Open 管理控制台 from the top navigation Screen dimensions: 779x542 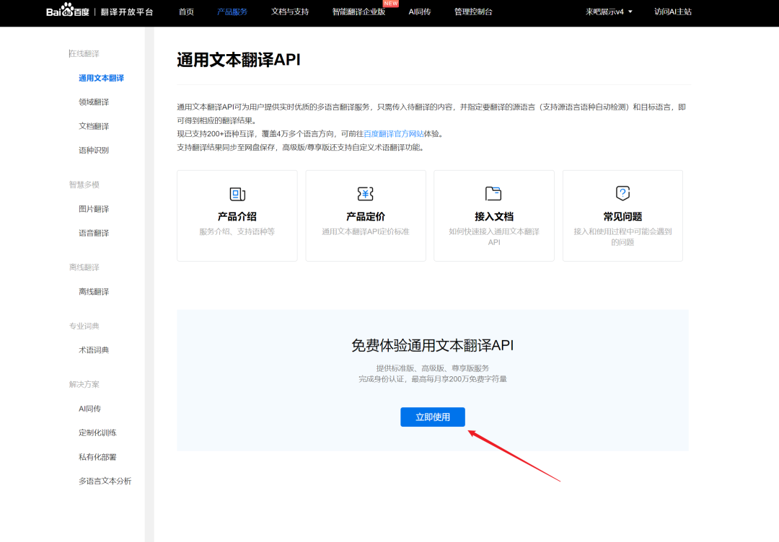(x=473, y=12)
